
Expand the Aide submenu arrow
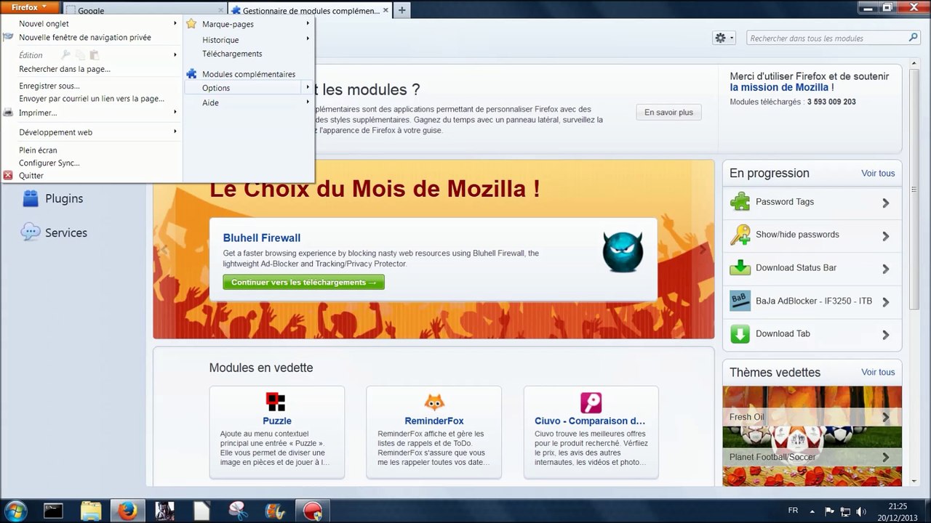point(308,102)
